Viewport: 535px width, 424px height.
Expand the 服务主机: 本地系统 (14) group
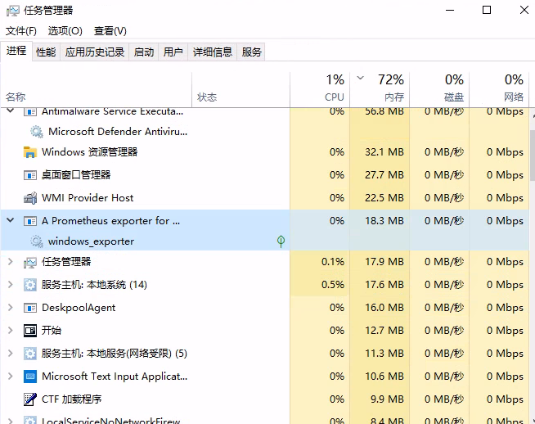coord(10,285)
